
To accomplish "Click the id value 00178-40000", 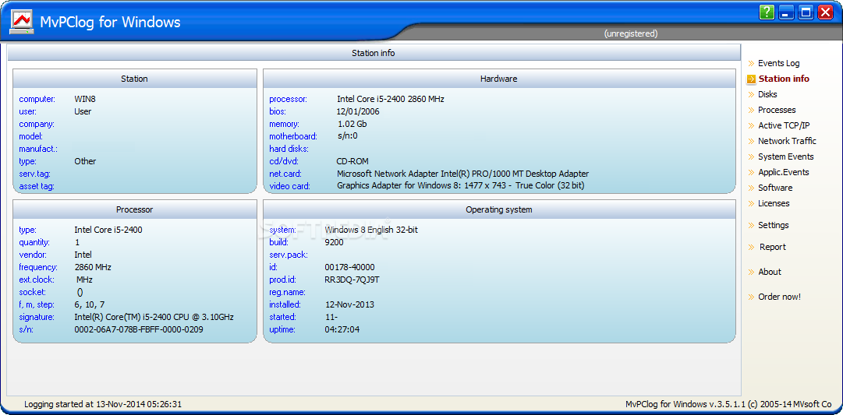I will coord(350,267).
